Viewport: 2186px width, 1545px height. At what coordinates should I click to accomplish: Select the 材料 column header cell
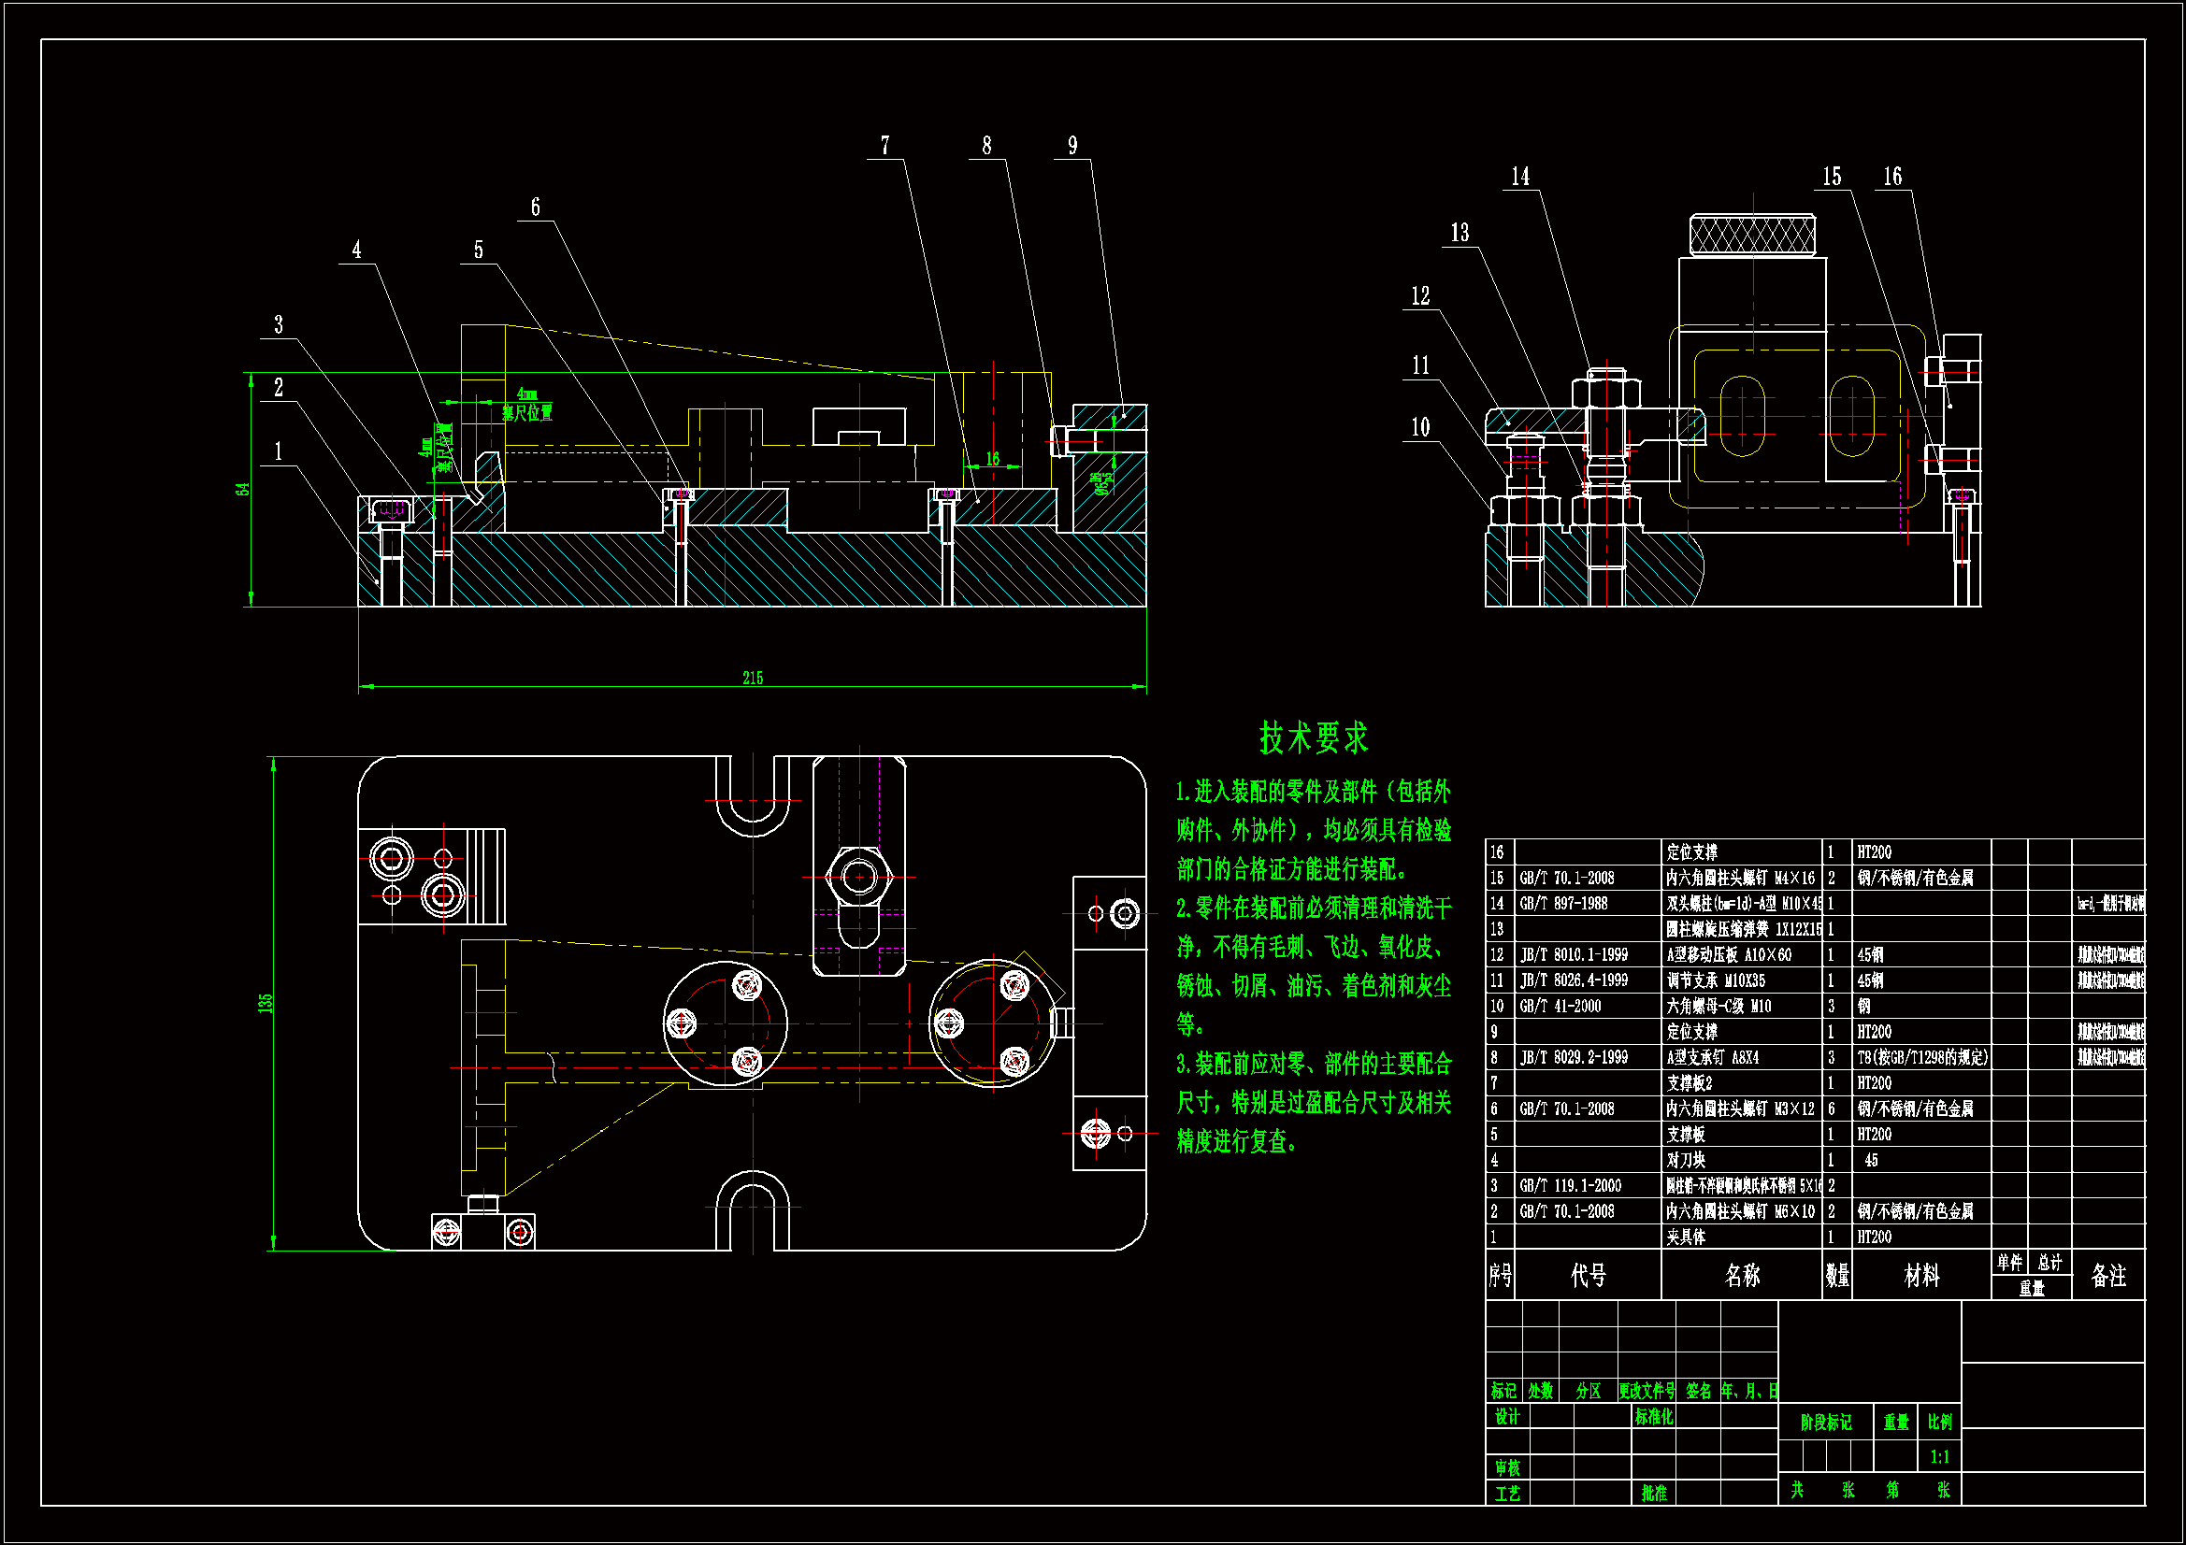(1921, 1276)
